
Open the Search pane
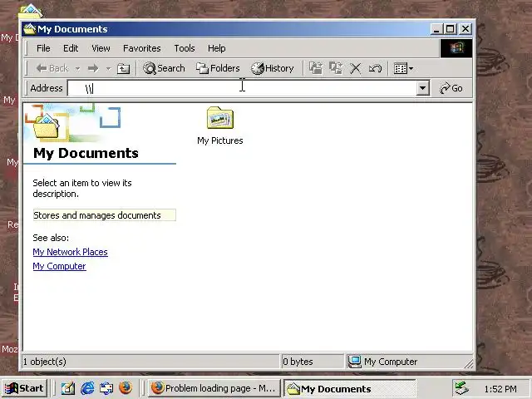click(x=164, y=68)
